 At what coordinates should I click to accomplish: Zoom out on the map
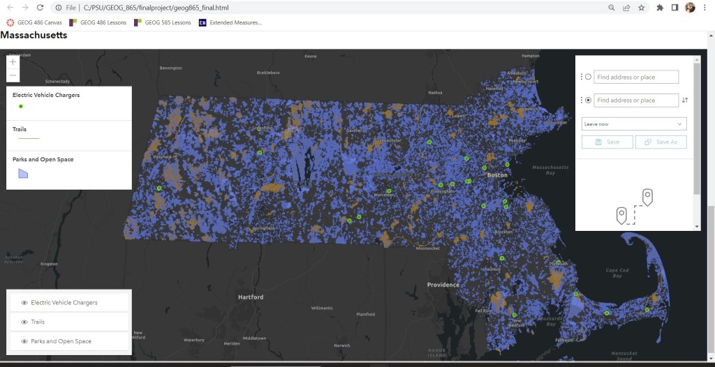coord(13,75)
